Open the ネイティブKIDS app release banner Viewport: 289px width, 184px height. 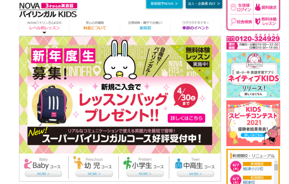[x=253, y=75]
